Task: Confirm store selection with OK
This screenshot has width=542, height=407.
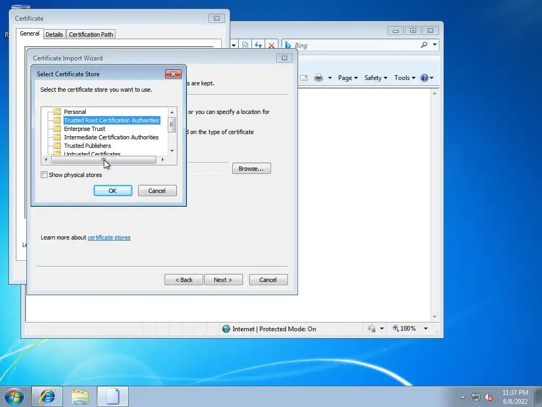Action: [113, 191]
